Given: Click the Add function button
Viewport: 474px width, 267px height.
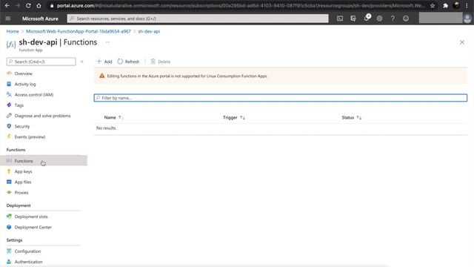Looking at the screenshot, I should tap(104, 62).
